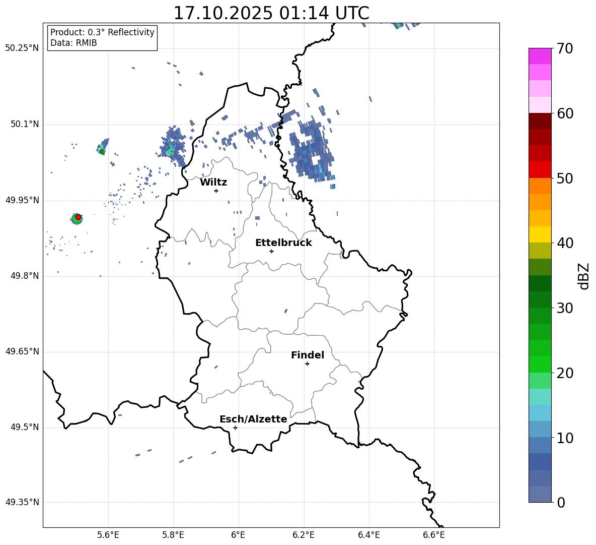The image size is (596, 545).
Task: Click the 50.25°N latitude label
Action: 22,48
